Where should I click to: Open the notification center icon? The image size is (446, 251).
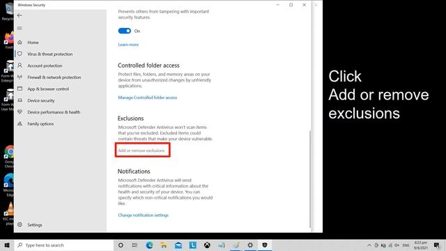[437, 245]
